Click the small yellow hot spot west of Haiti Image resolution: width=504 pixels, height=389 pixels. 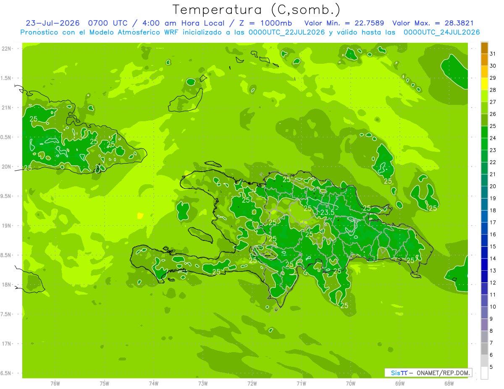[x=140, y=216]
